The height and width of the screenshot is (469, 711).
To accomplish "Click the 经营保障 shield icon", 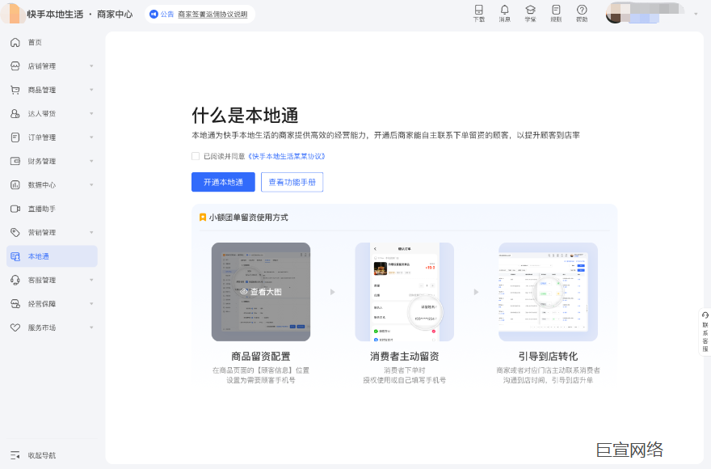I will tap(15, 304).
